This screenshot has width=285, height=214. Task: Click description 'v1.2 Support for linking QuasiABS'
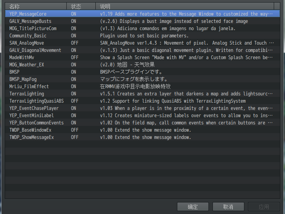[173, 101]
